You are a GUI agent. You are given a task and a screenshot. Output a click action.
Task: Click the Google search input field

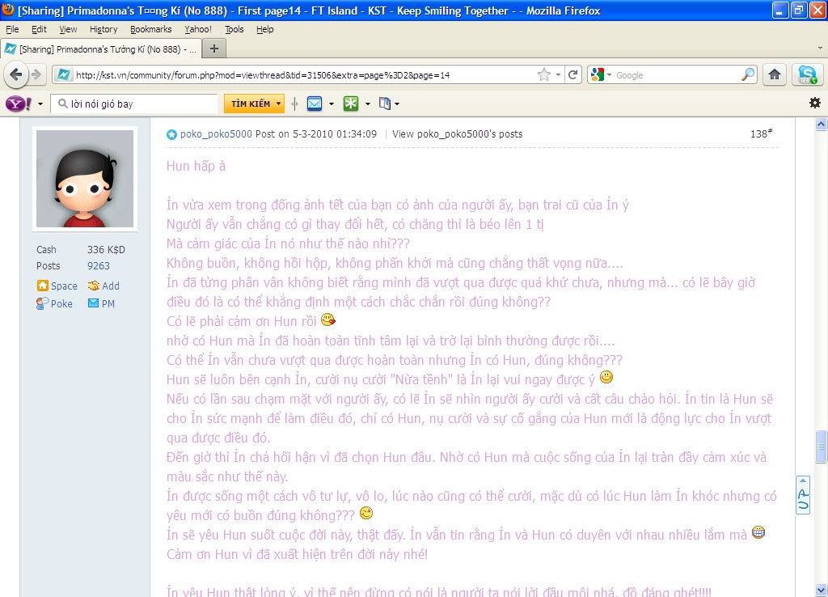pos(677,75)
